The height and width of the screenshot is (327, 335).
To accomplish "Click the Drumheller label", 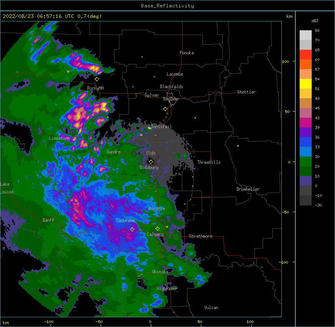I will pyautogui.click(x=248, y=189).
